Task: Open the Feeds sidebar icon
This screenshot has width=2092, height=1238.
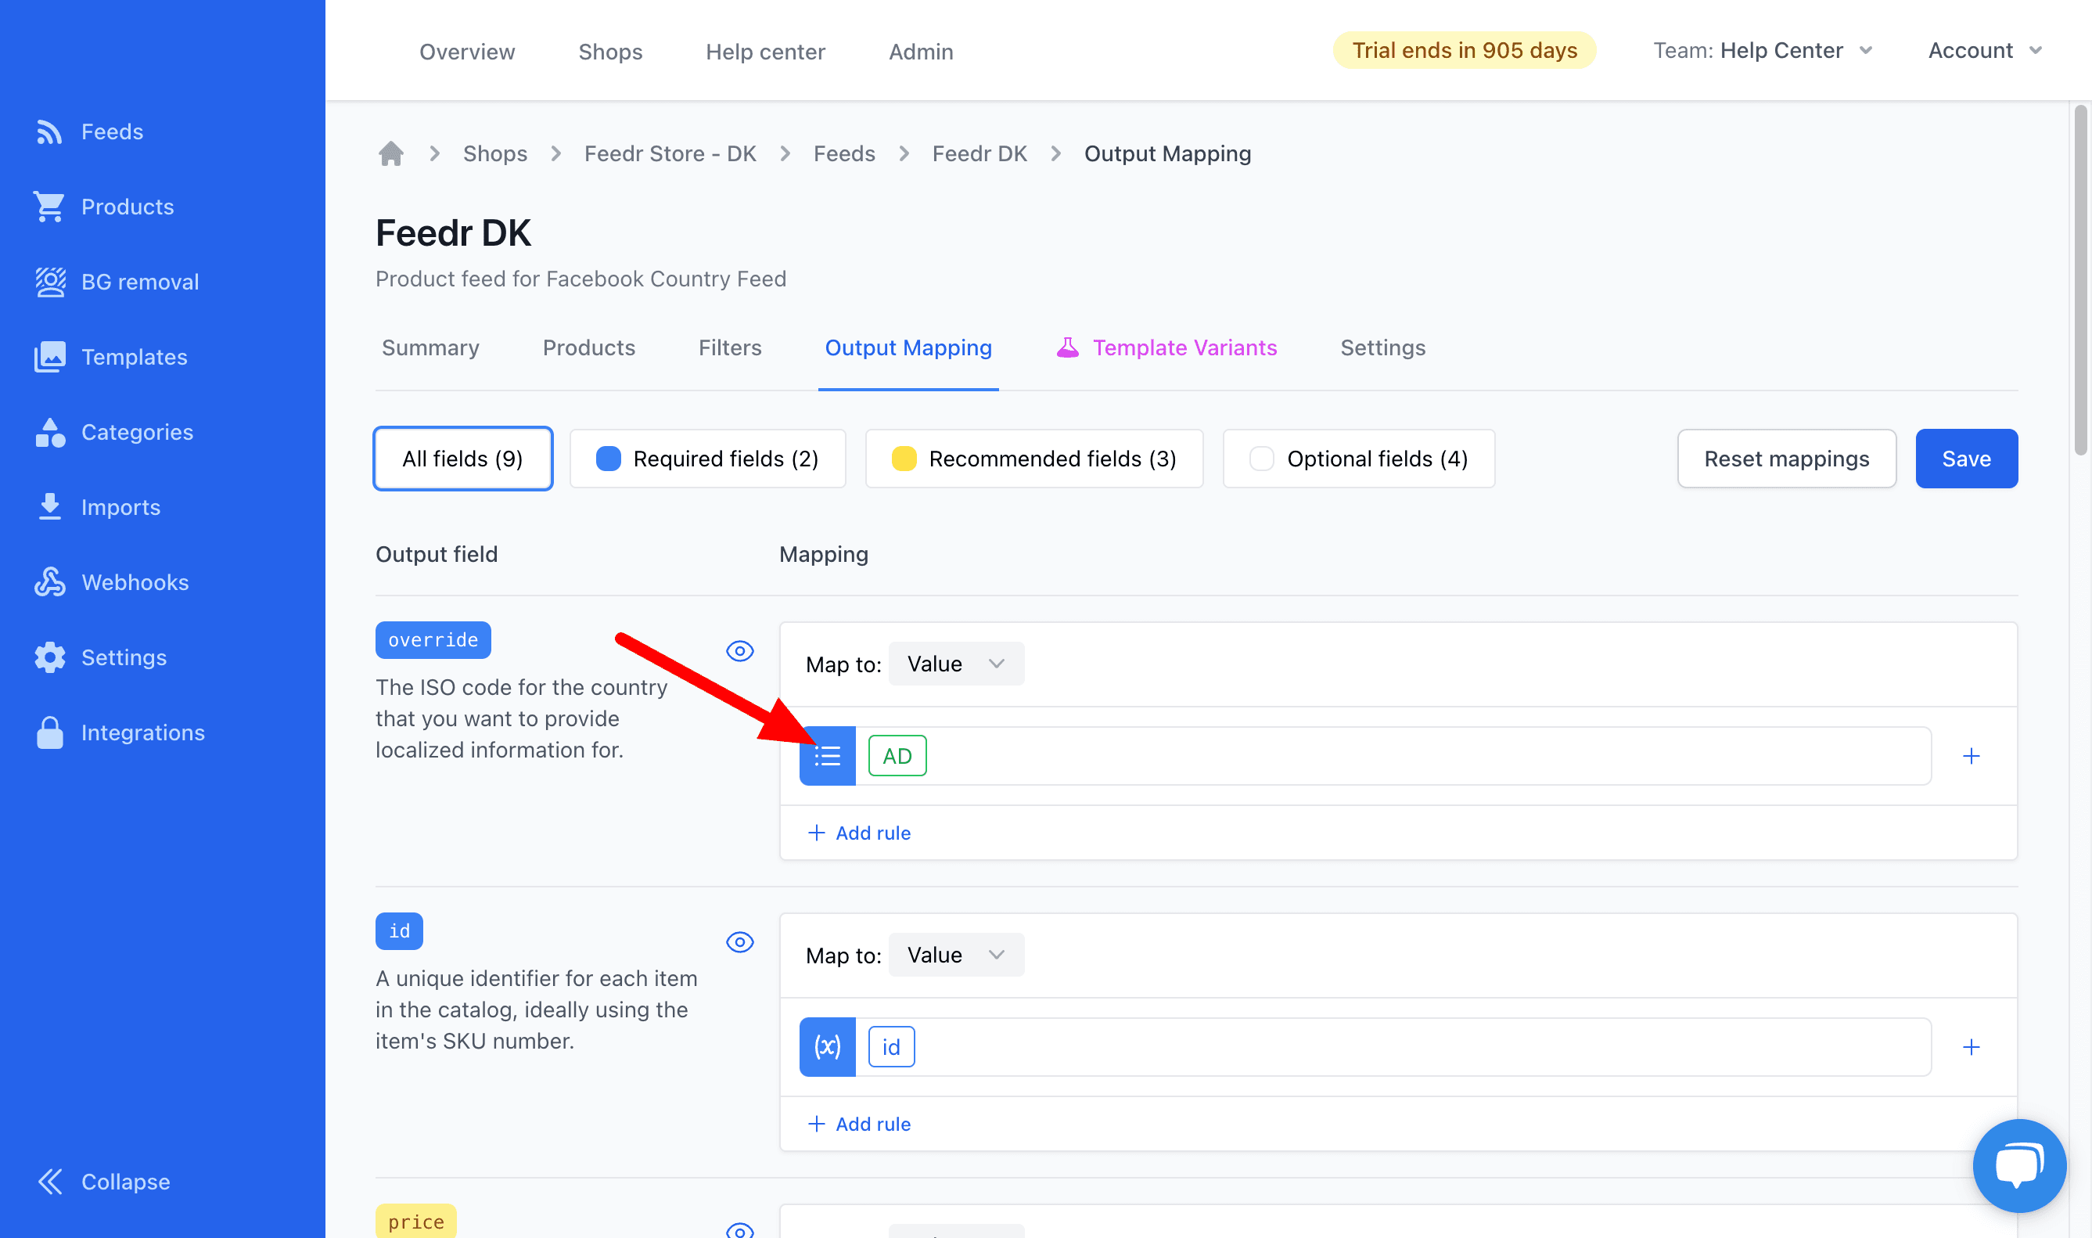Action: coord(49,131)
